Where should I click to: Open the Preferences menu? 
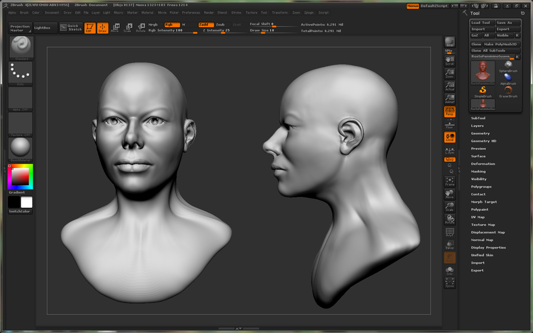coord(191,12)
